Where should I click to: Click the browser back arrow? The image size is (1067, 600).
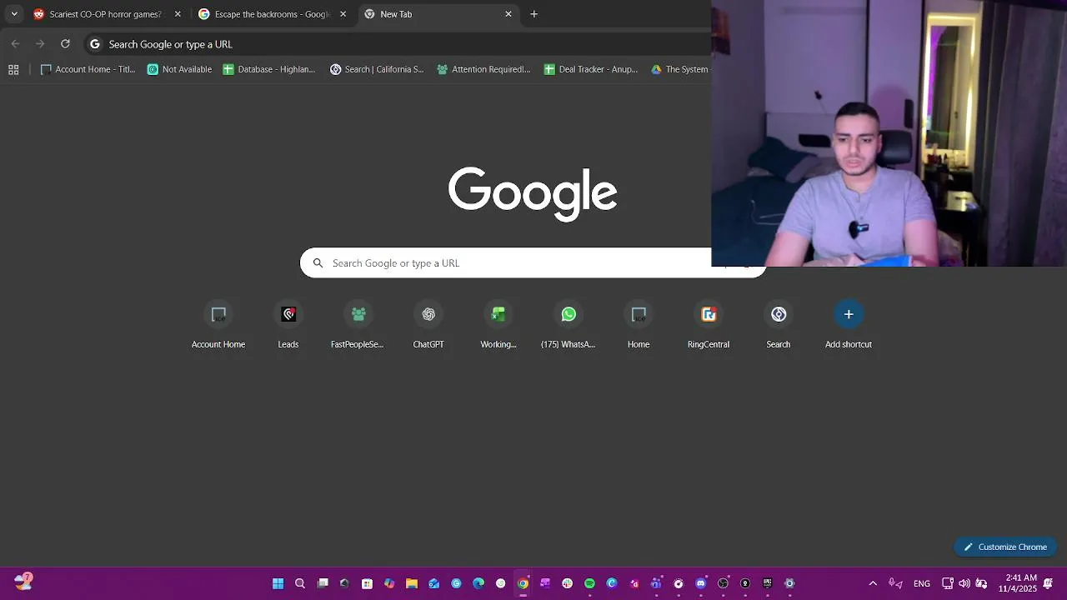tap(15, 44)
